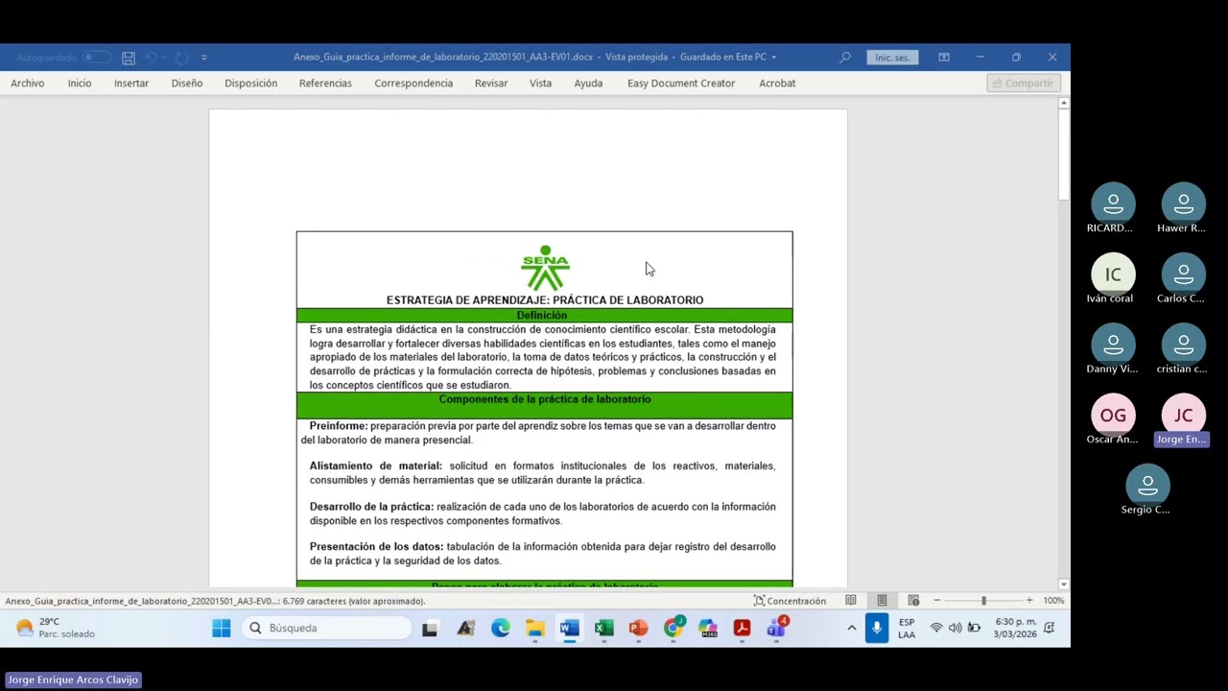Click 'Desarrollo de la práctica:' text

click(x=371, y=507)
